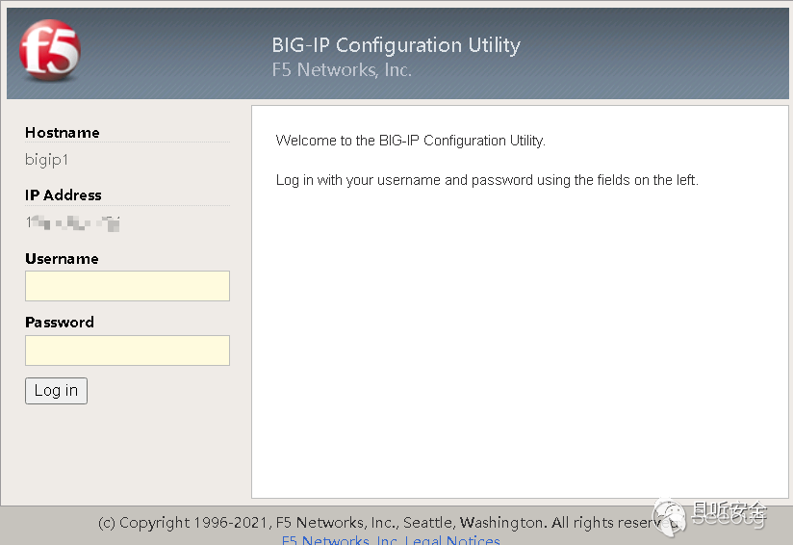Click the IP Address label
The image size is (793, 545).
pyautogui.click(x=64, y=195)
